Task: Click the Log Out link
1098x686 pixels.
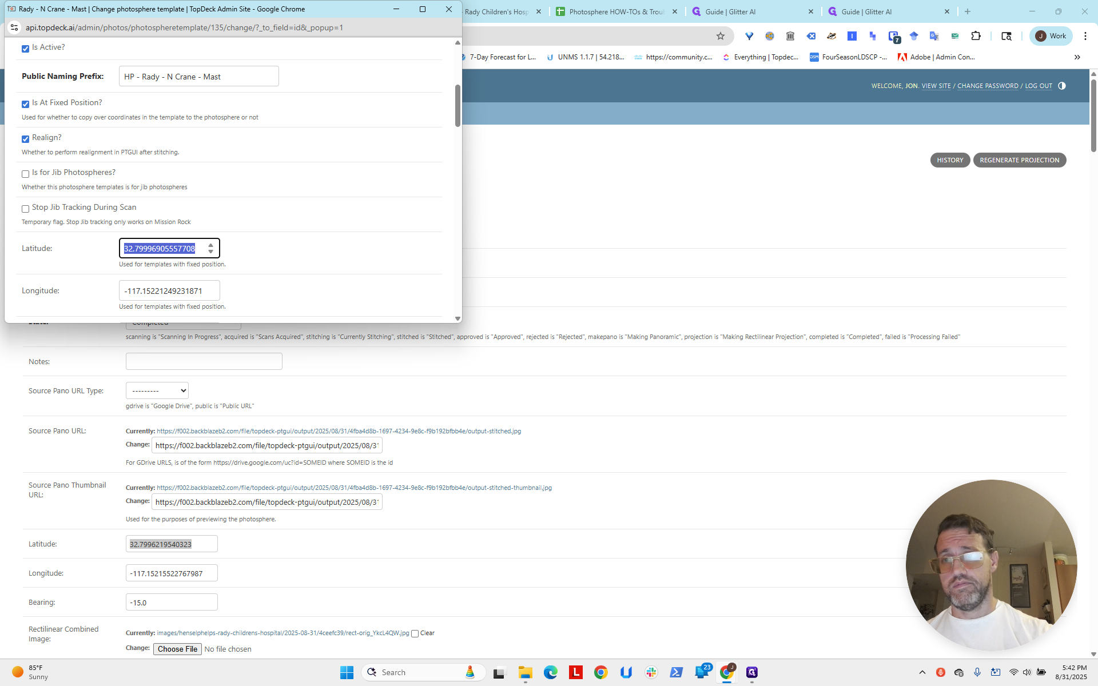Action: click(x=1039, y=86)
